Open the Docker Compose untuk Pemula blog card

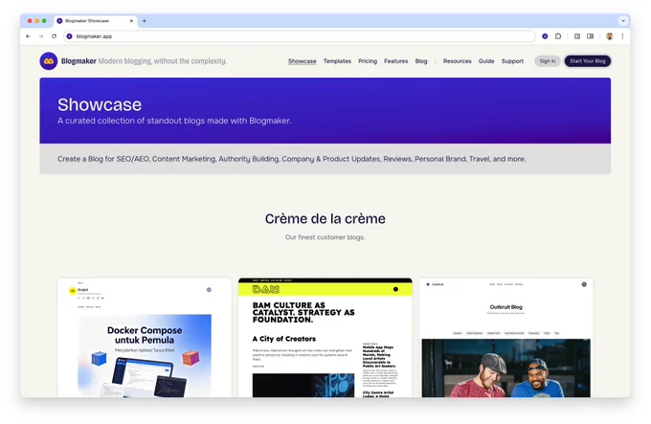tap(145, 338)
